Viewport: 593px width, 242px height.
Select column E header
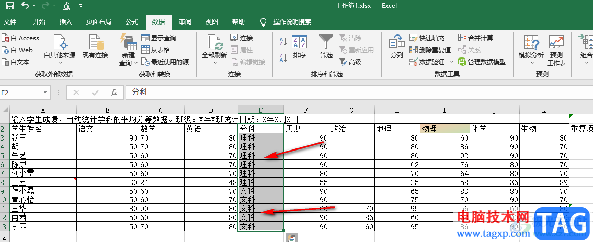pos(260,110)
